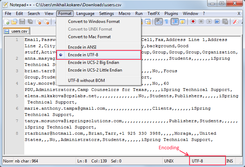Screen dimensions: 245x167
Task: Open the File menu
Action: (x=8, y=14)
